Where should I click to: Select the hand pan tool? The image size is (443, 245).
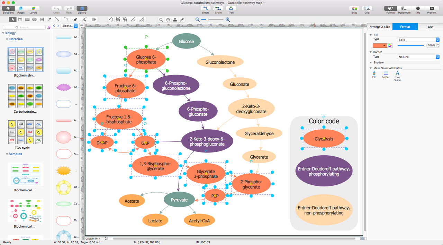tap(168, 19)
